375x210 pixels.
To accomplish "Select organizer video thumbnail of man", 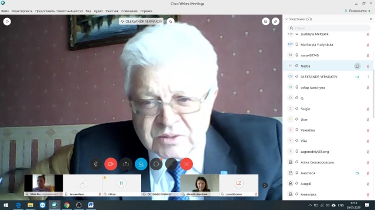I will [x=43, y=185].
